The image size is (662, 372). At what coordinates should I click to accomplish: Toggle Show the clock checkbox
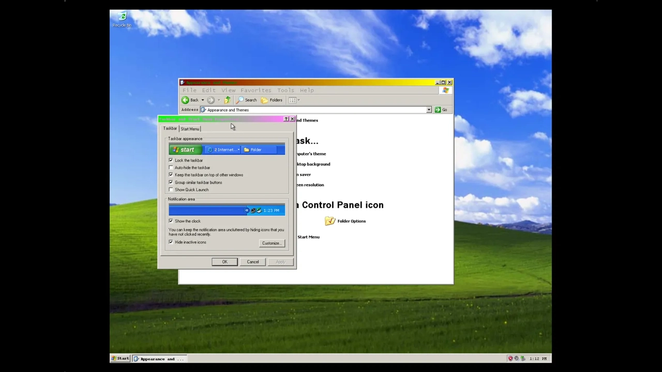(171, 221)
